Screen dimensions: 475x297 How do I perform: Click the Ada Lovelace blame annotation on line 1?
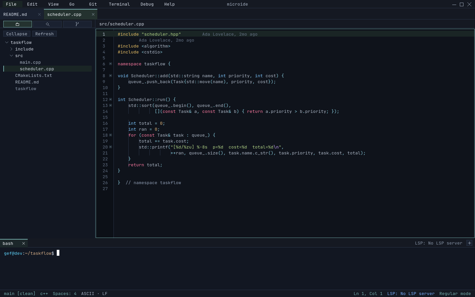tap(230, 34)
